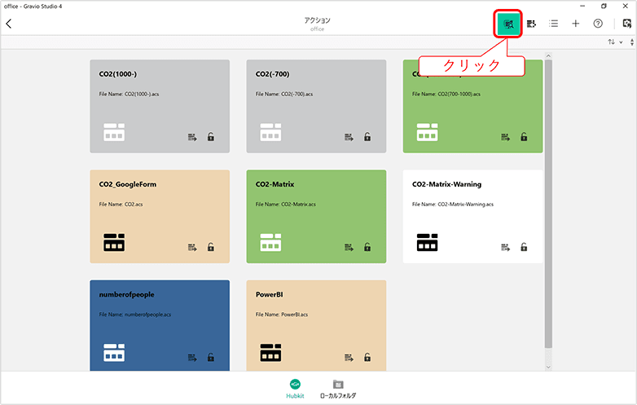The image size is (637, 405).
Task: Click the export icon on PowerBI card
Action: point(349,358)
